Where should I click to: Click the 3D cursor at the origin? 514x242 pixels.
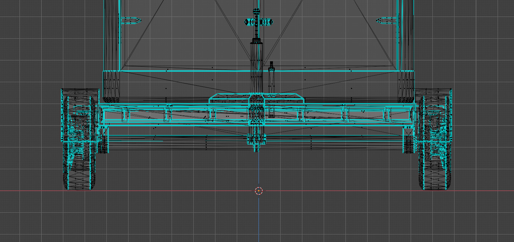(259, 191)
